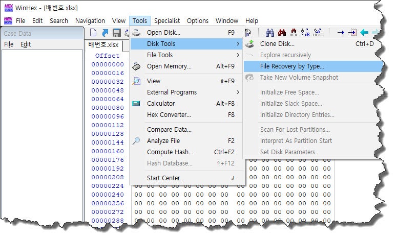Click the Case Data panel title

[17, 34]
